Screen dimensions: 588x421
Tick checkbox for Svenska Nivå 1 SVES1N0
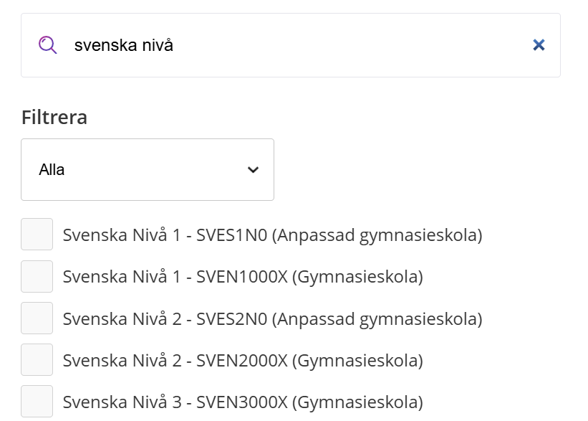37,235
